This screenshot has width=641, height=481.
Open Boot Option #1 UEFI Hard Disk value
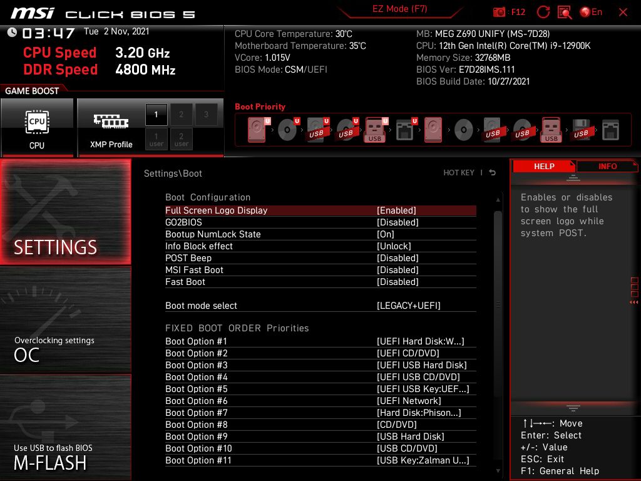(x=420, y=341)
